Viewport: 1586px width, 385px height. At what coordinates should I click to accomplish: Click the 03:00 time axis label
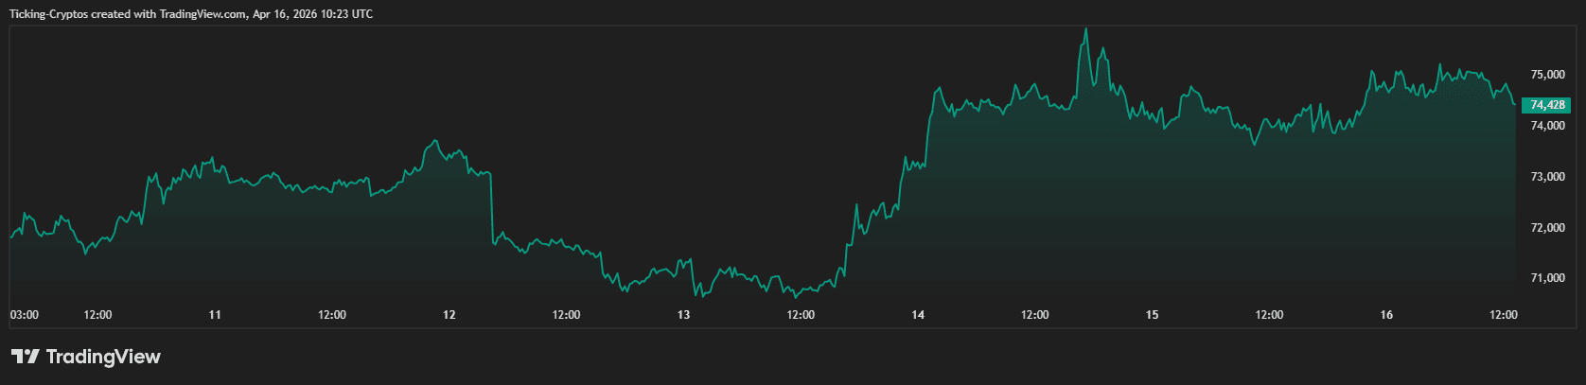coord(25,315)
